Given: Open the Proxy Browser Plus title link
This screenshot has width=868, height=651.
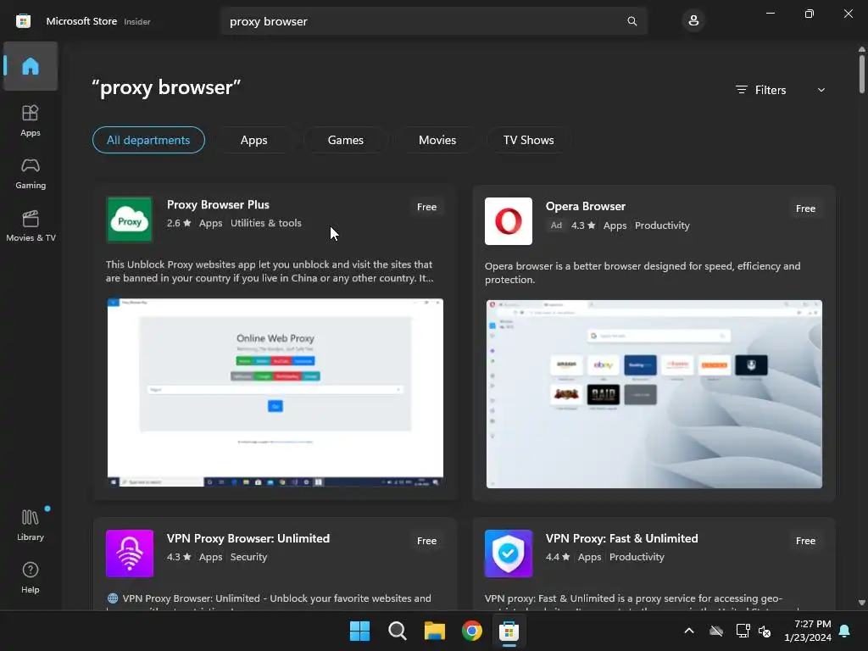Looking at the screenshot, I should point(218,205).
